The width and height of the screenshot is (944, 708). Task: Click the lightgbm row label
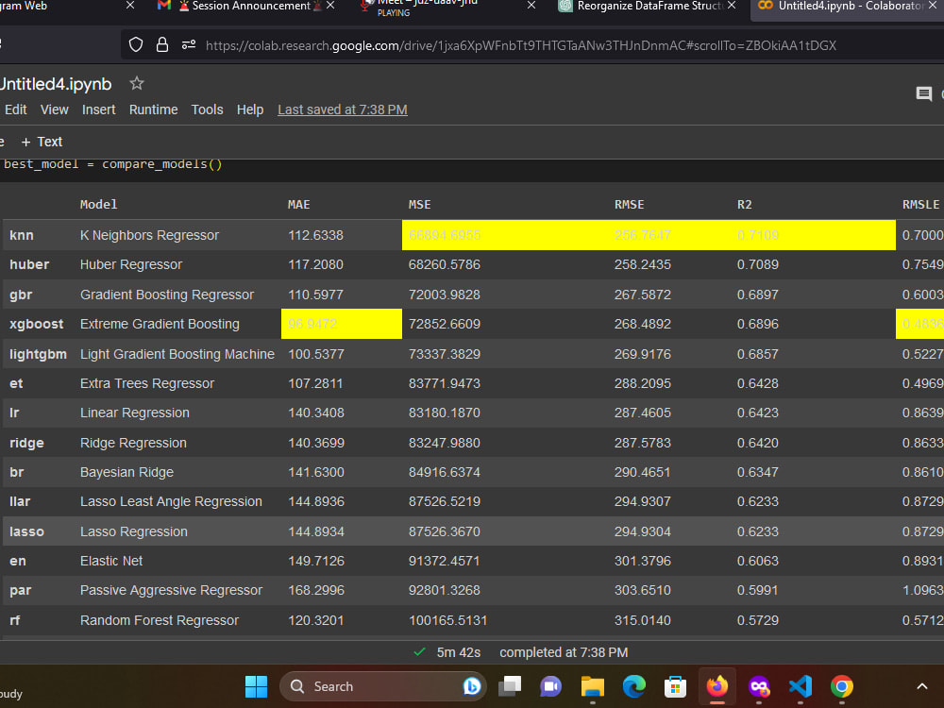[38, 354]
